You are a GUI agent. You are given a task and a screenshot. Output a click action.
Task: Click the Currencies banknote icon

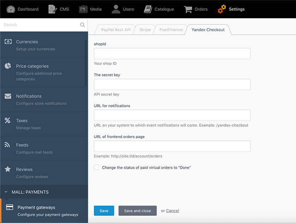pyautogui.click(x=8, y=42)
